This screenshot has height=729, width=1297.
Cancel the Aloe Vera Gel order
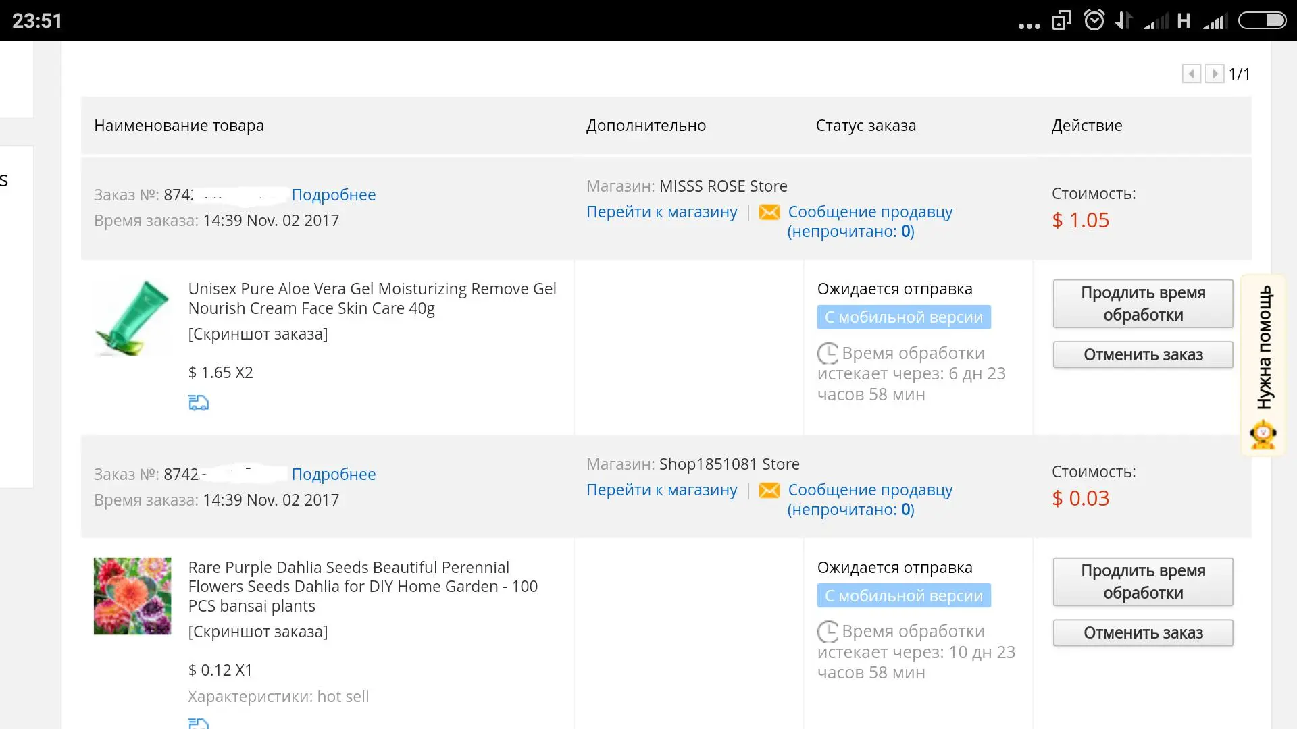[1143, 354]
